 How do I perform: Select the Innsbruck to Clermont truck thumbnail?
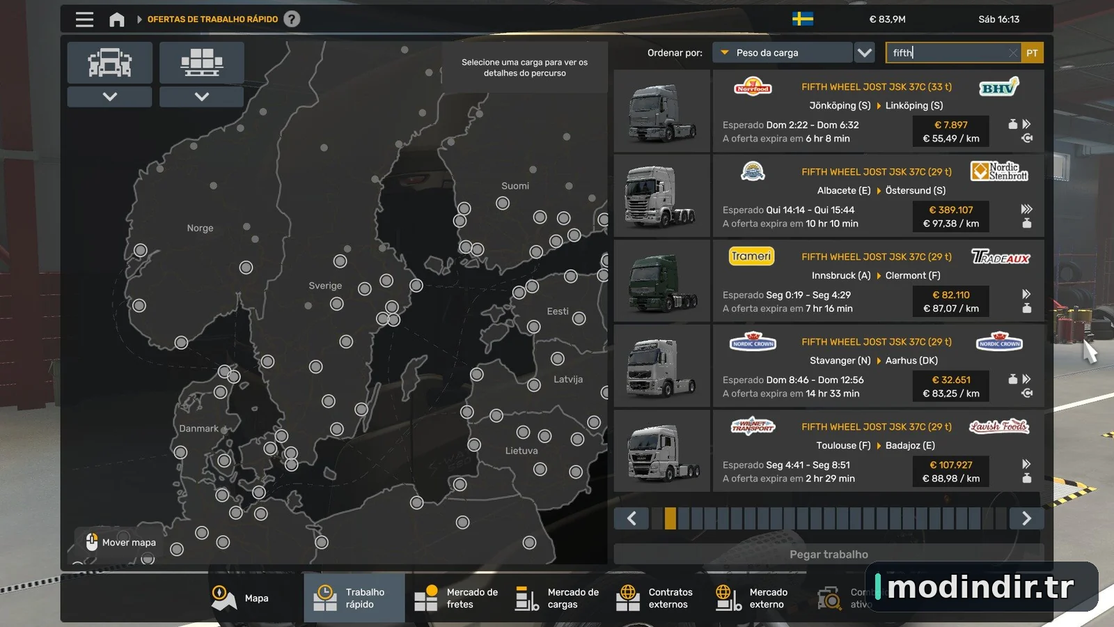click(662, 281)
